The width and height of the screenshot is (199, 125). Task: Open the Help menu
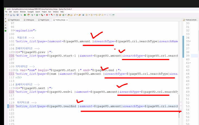[x=62, y=12]
